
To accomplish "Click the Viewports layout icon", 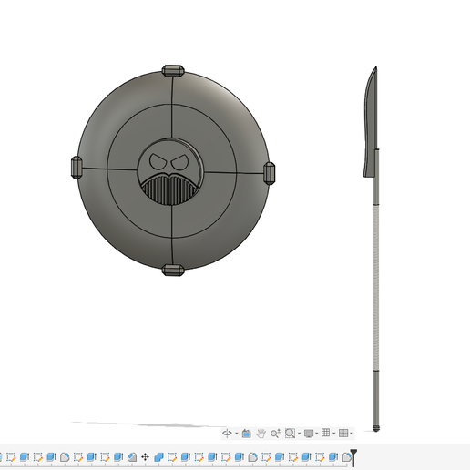I will click(x=343, y=433).
